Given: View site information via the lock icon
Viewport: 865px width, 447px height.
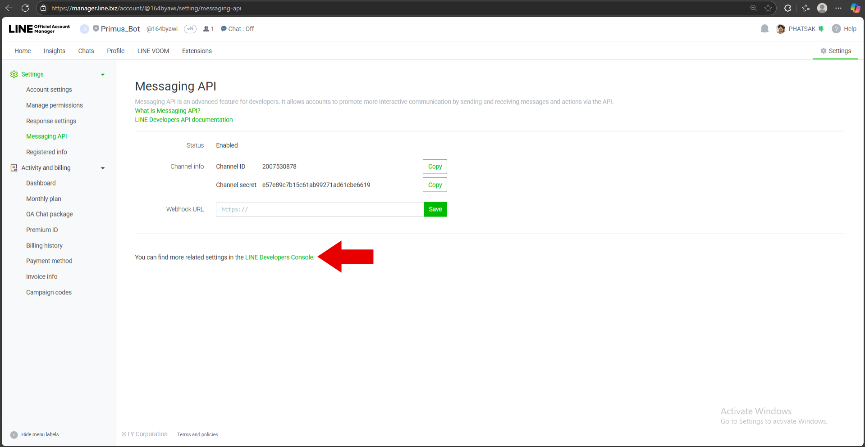Looking at the screenshot, I should tap(43, 8).
